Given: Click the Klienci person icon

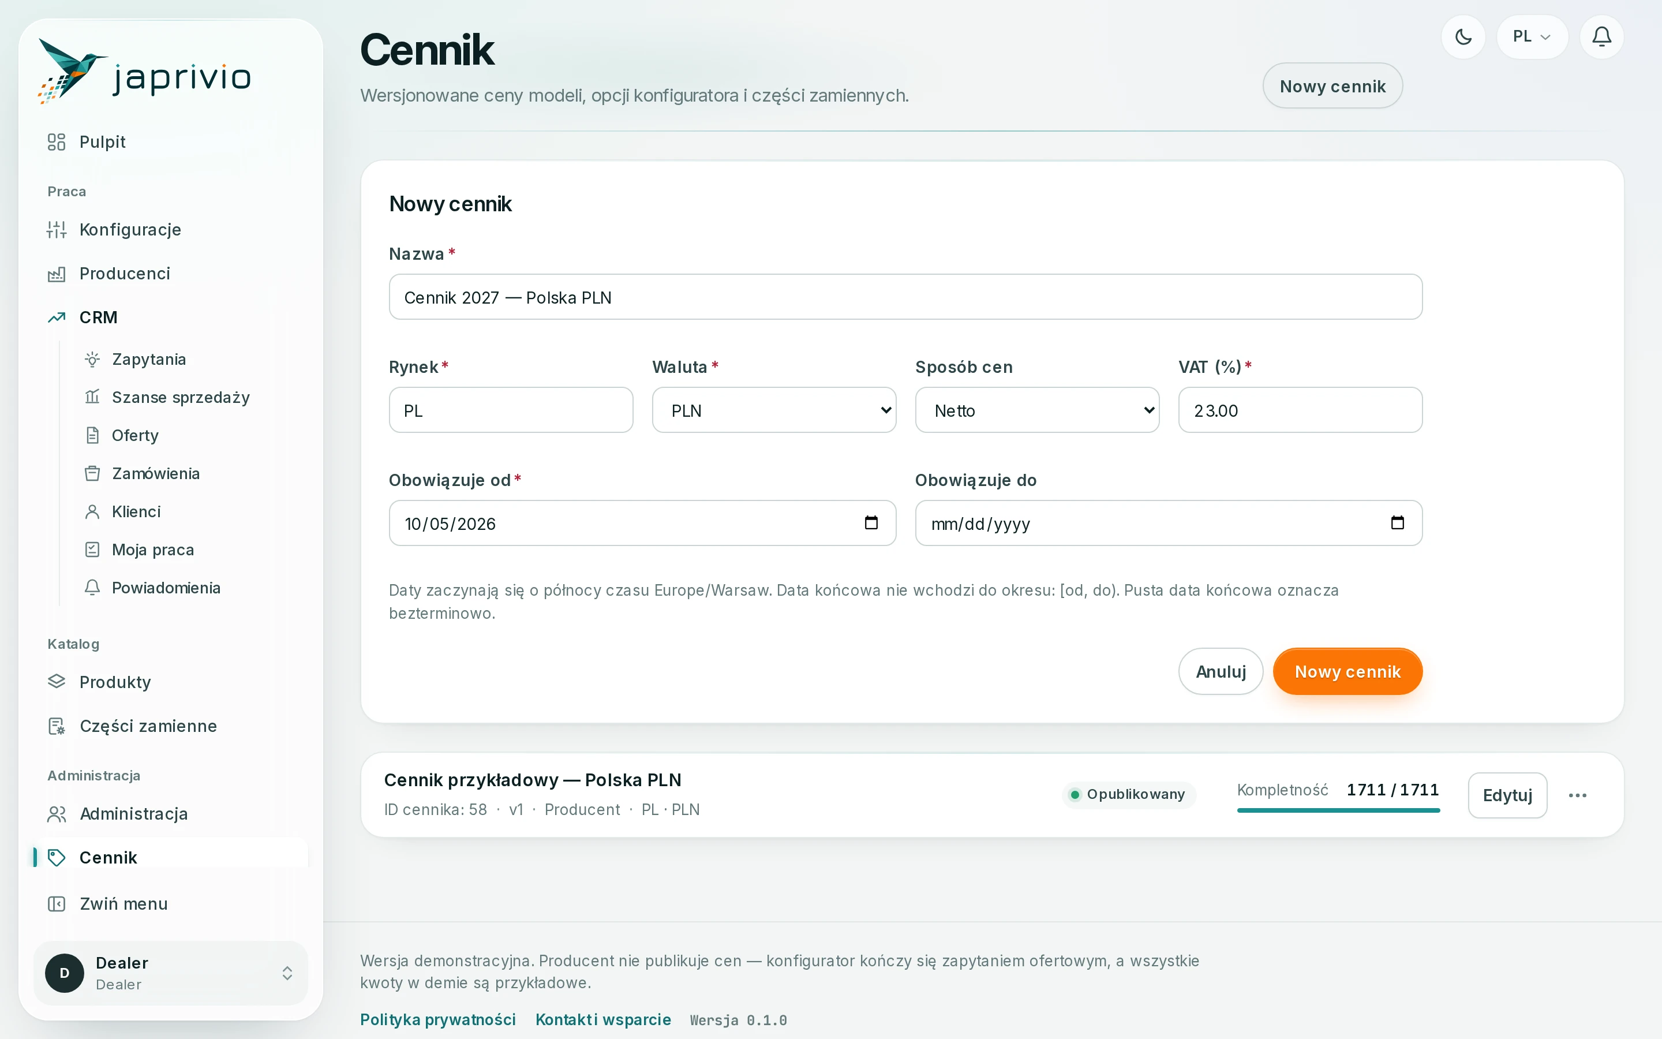Looking at the screenshot, I should tap(93, 512).
